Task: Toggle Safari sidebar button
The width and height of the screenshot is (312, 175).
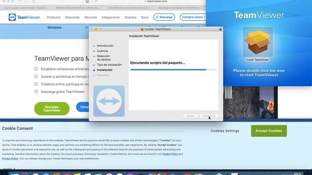Action: tap(34, 1)
